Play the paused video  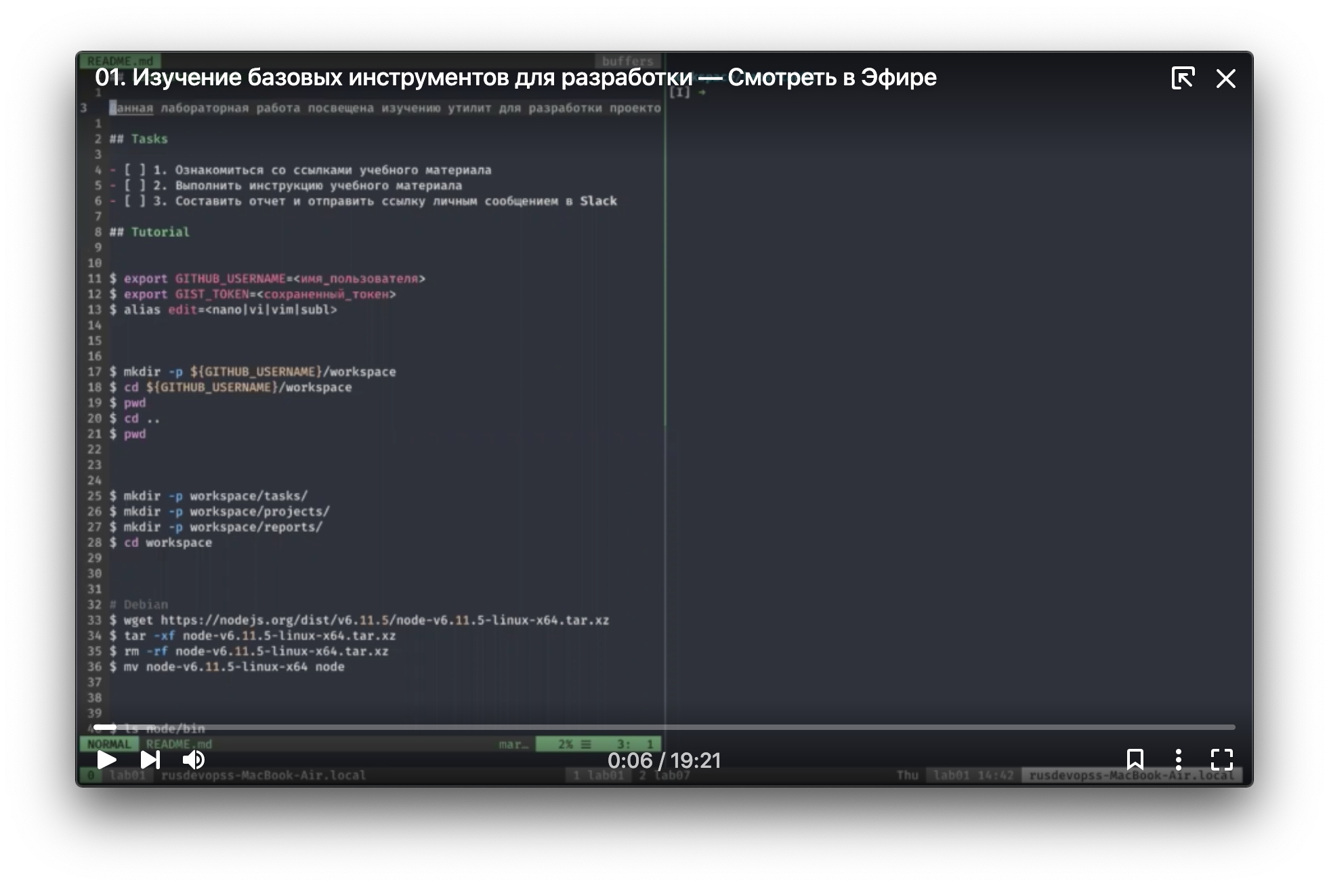tap(106, 760)
